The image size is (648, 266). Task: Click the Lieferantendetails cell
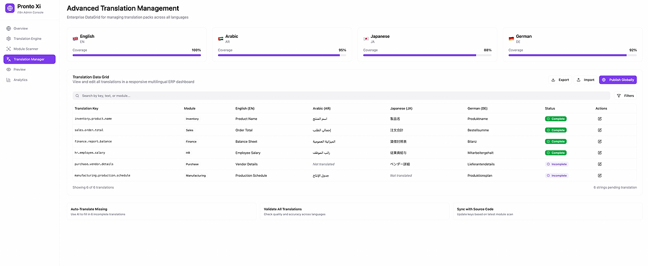click(481, 164)
